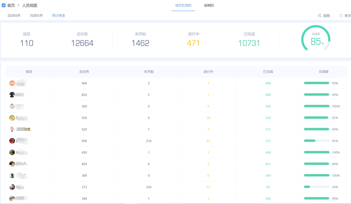Click in-progress cell 28
This screenshot has width=351, height=204.
tap(208, 118)
